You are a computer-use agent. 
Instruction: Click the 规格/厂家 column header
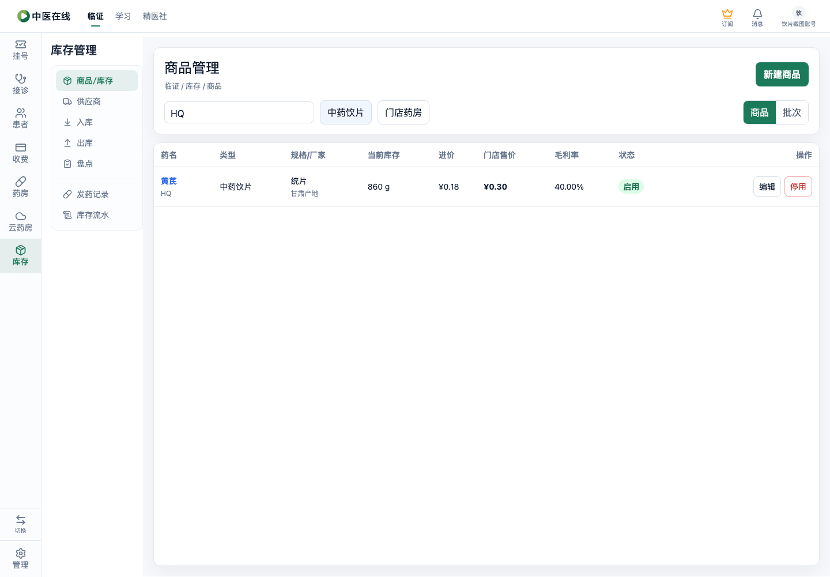(308, 155)
